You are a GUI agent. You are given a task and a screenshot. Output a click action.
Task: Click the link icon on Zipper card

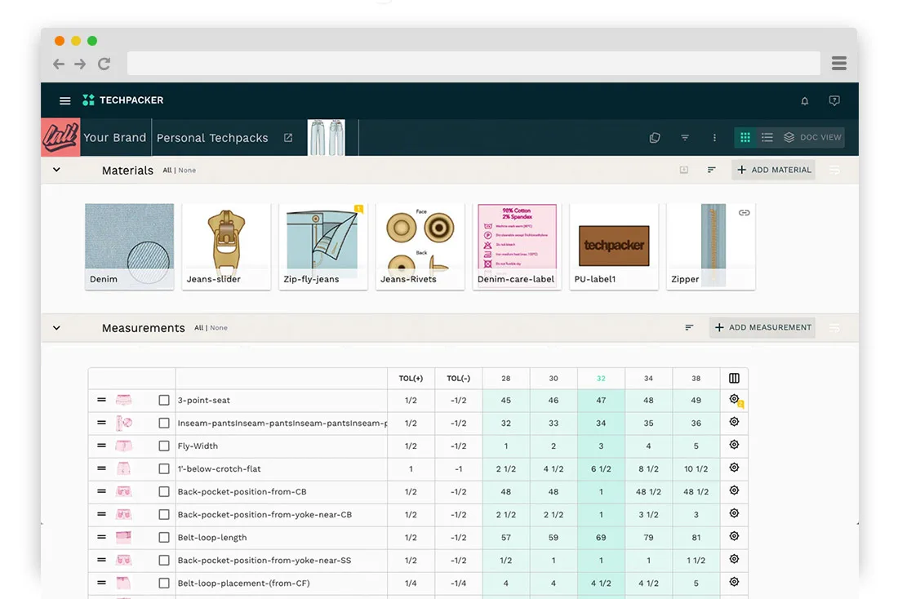pos(744,213)
